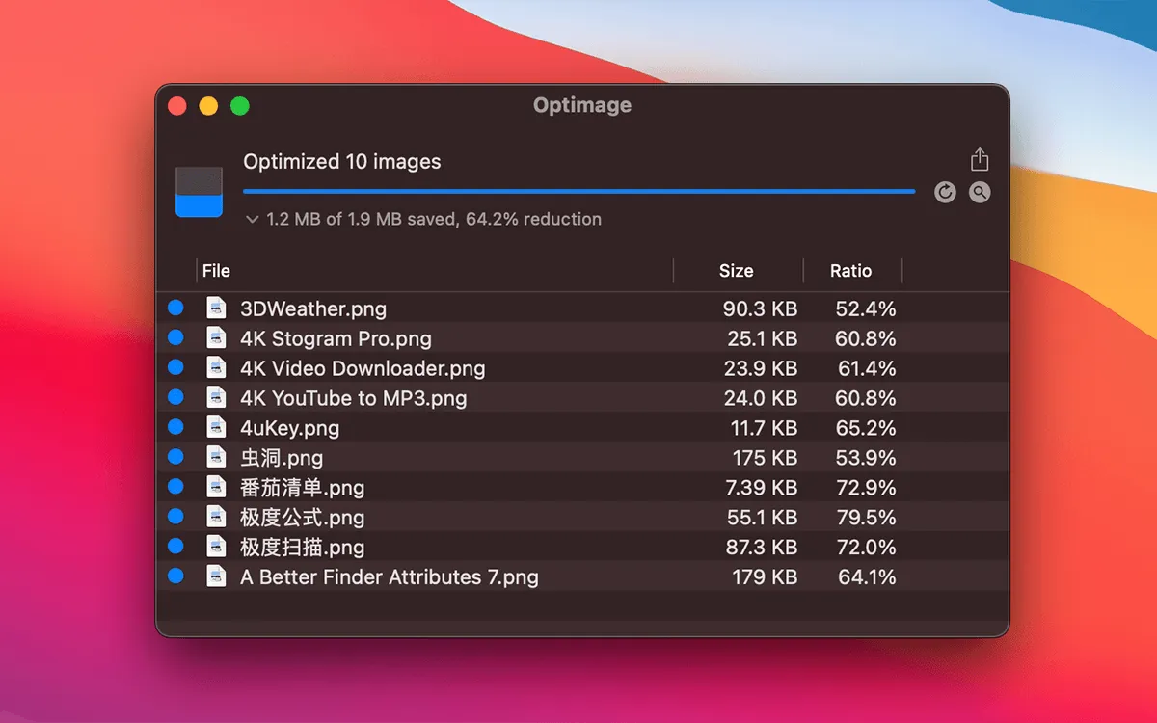Click the blue optimization progress bar
This screenshot has height=723, width=1157.
578,192
